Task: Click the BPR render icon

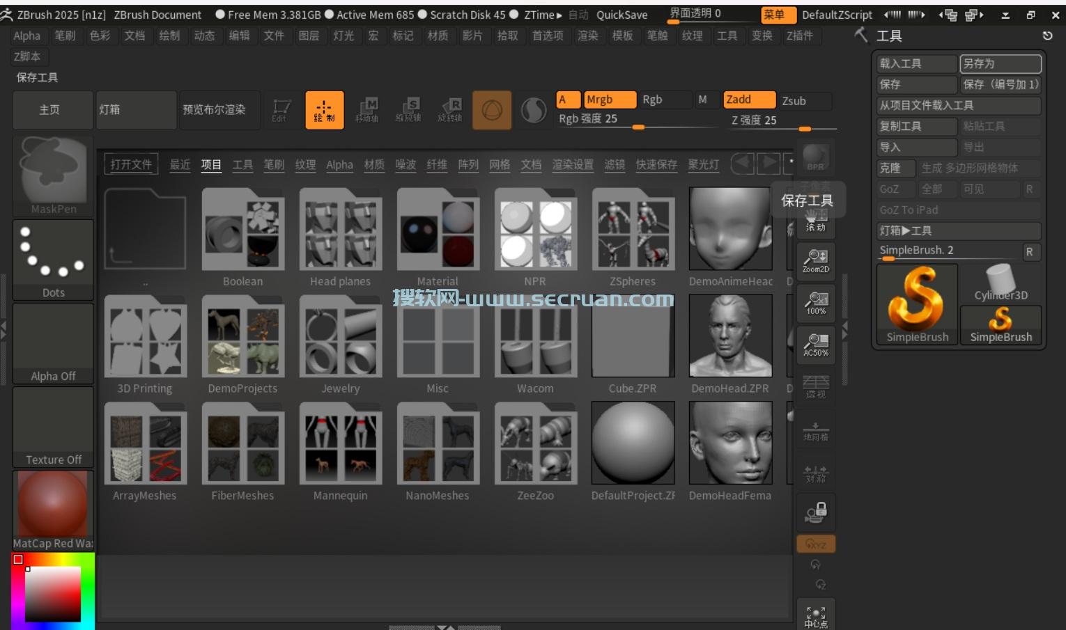Action: coord(816,158)
